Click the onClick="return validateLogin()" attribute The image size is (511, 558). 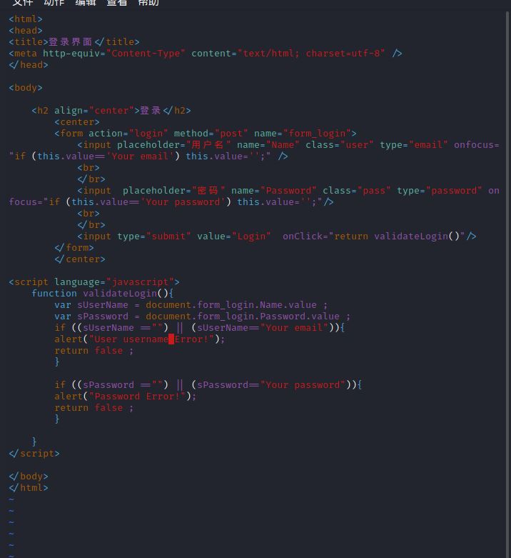374,236
